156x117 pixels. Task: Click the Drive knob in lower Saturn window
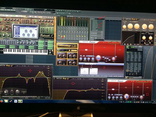click(x=126, y=96)
